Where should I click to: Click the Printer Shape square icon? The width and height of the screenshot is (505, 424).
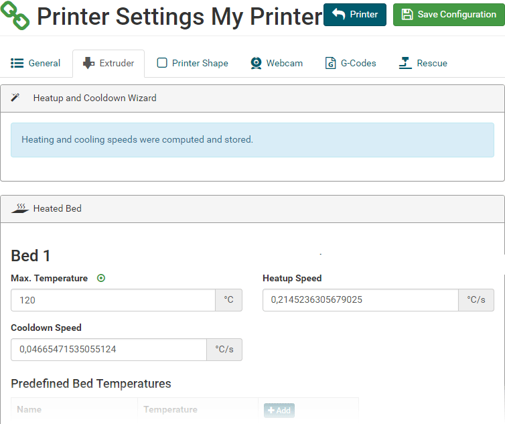[x=161, y=63]
